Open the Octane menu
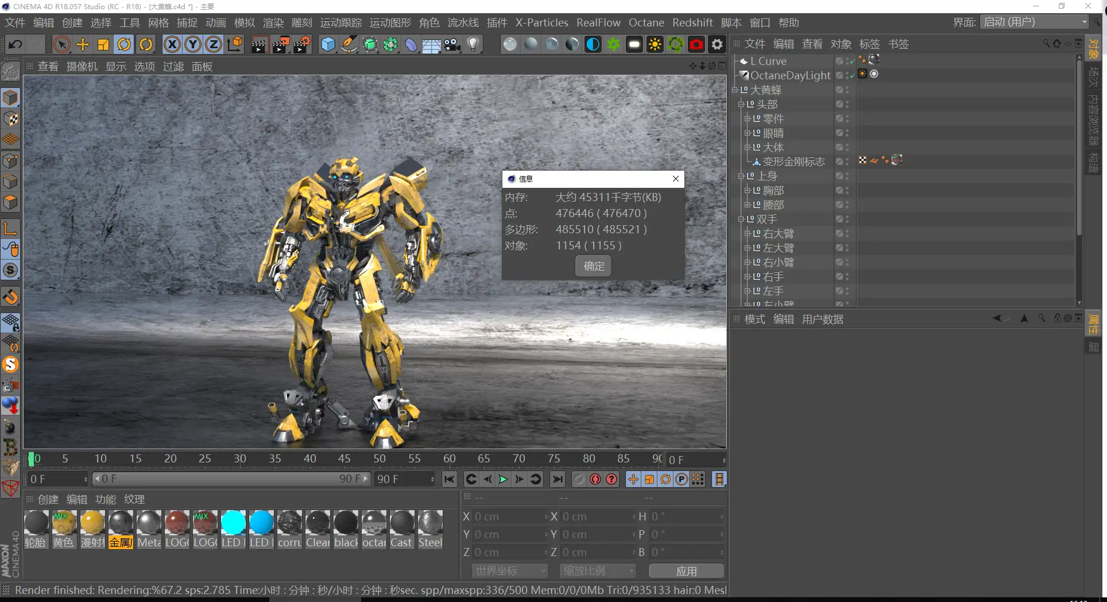The image size is (1107, 602). (x=647, y=22)
